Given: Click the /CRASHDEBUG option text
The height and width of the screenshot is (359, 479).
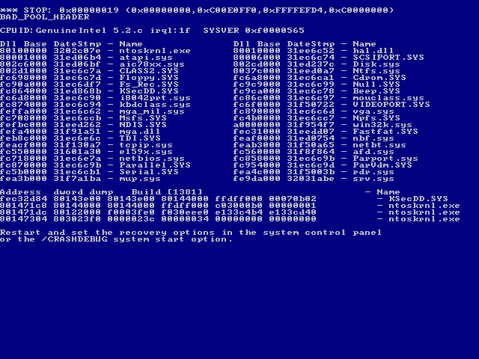Looking at the screenshot, I should pyautogui.click(x=74, y=239).
